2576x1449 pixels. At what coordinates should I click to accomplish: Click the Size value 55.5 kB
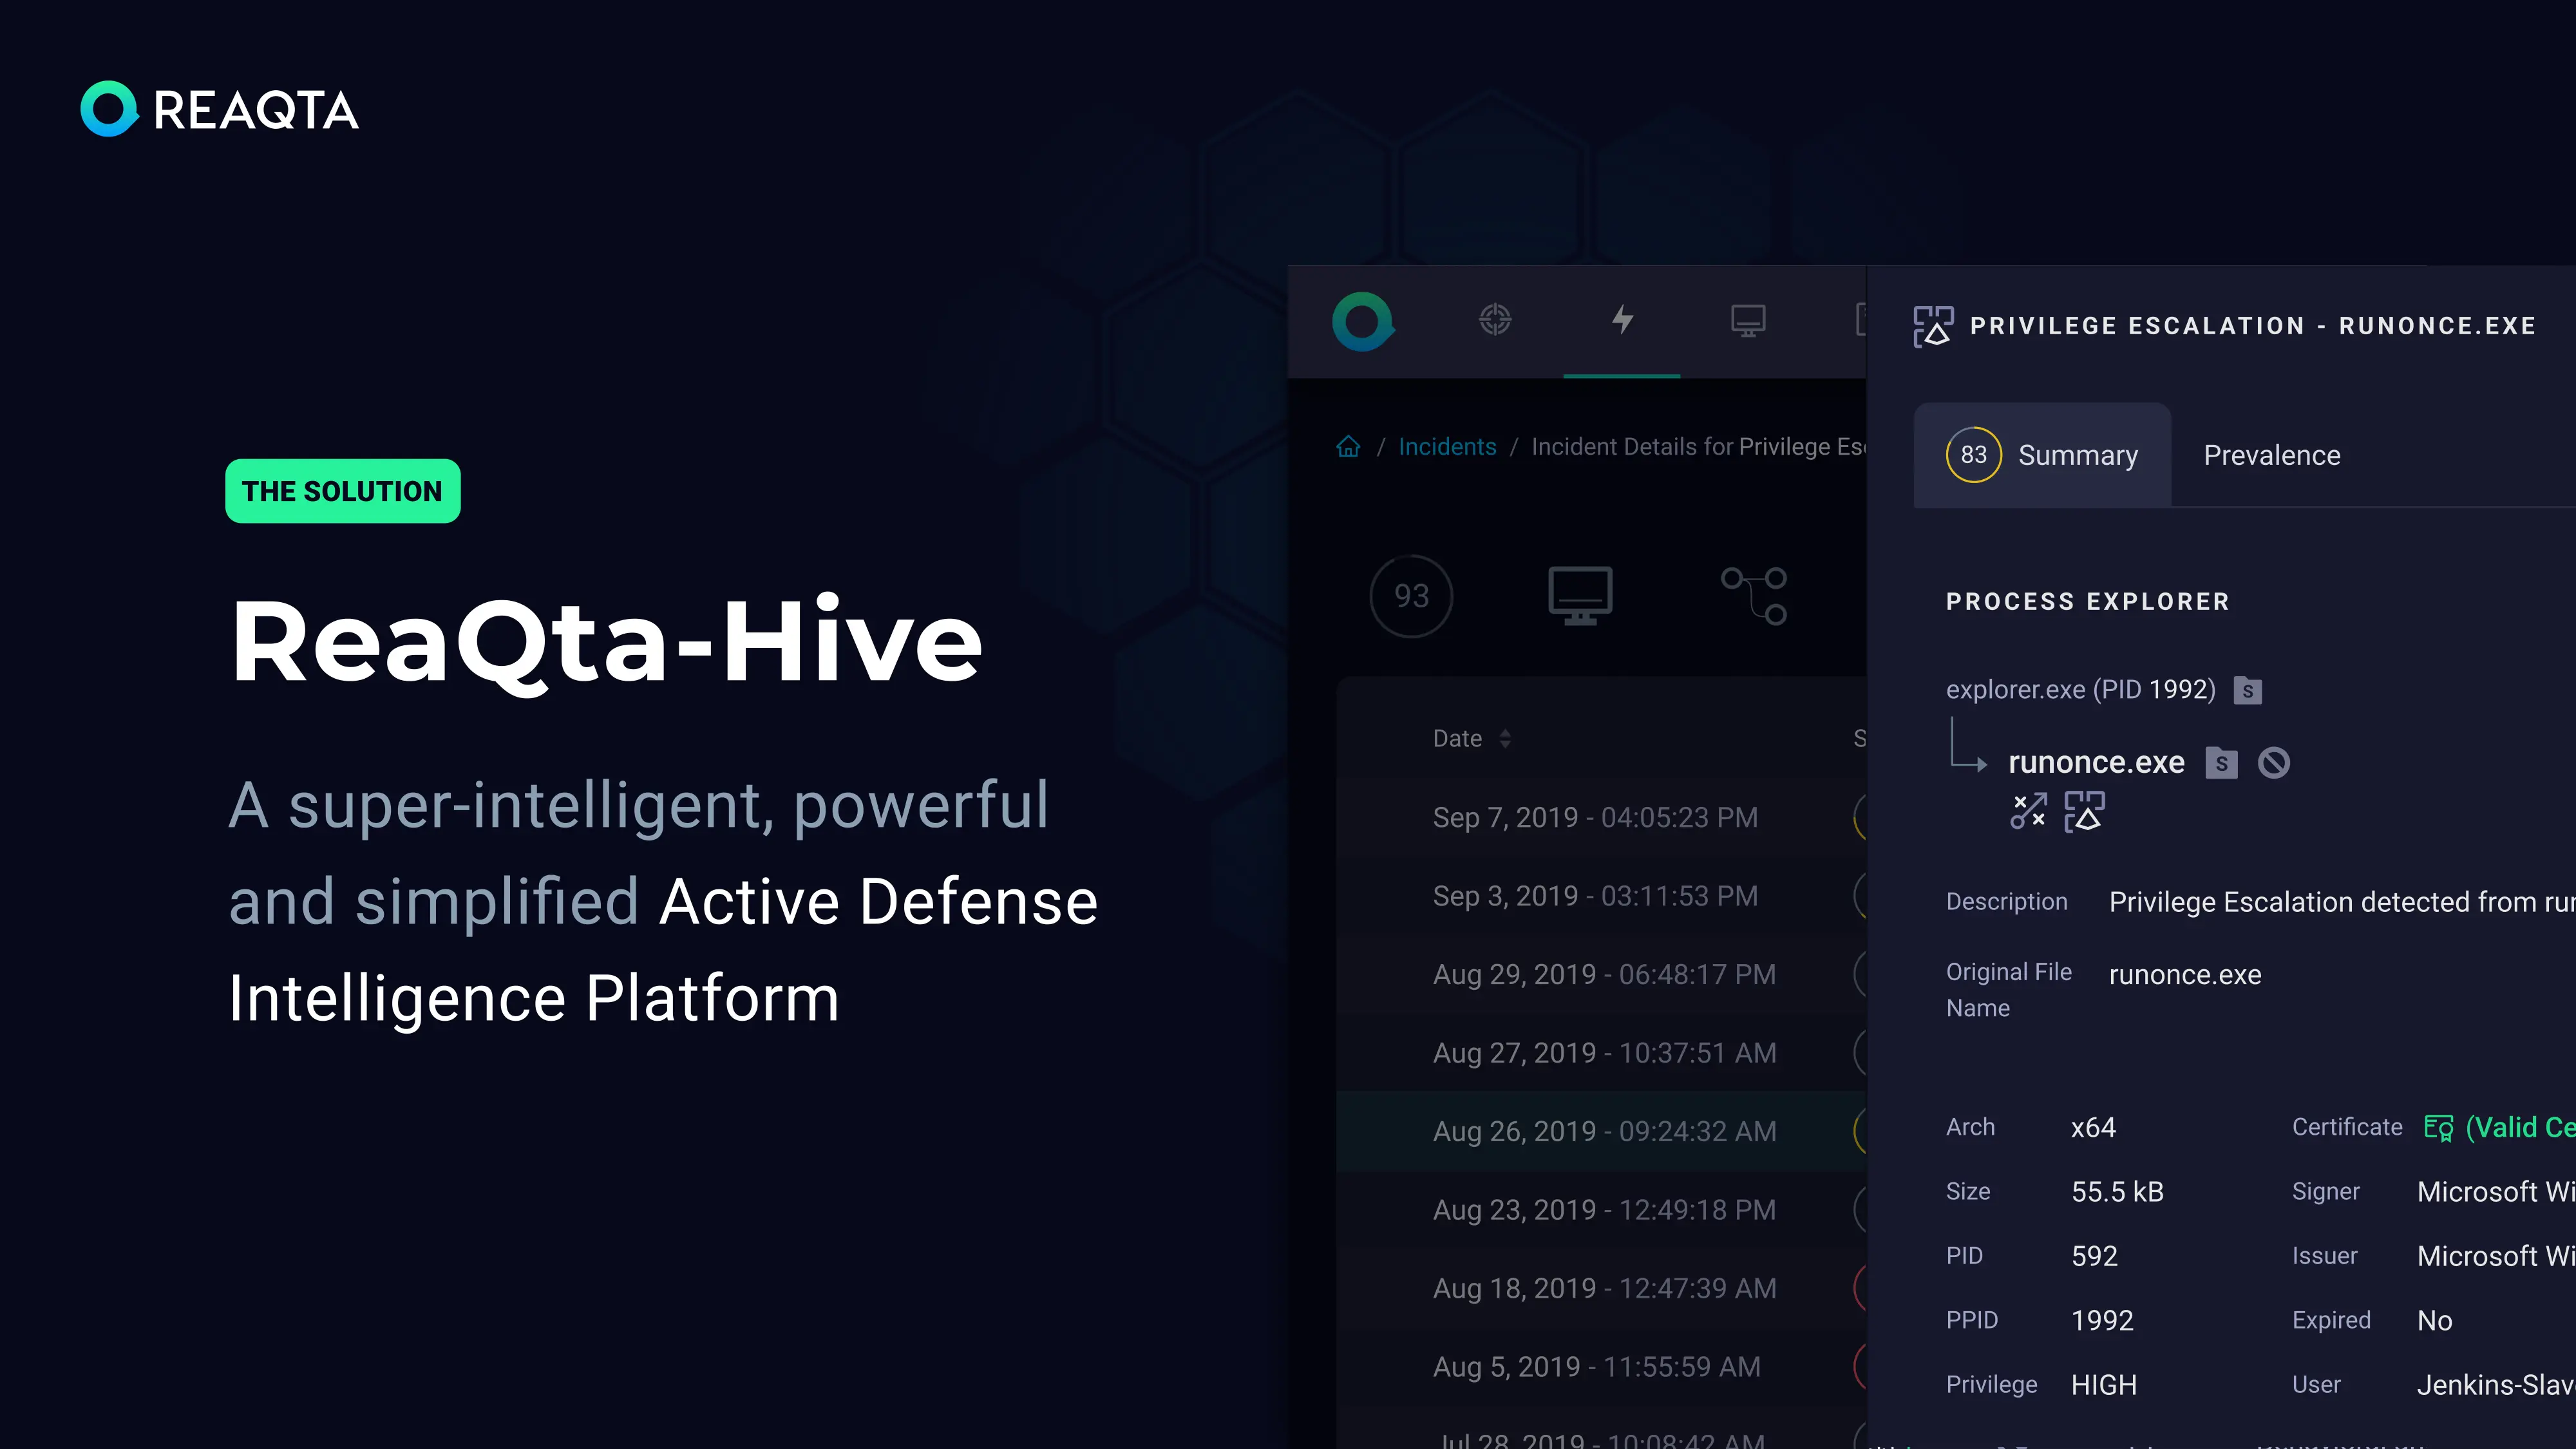[x=2117, y=1192]
